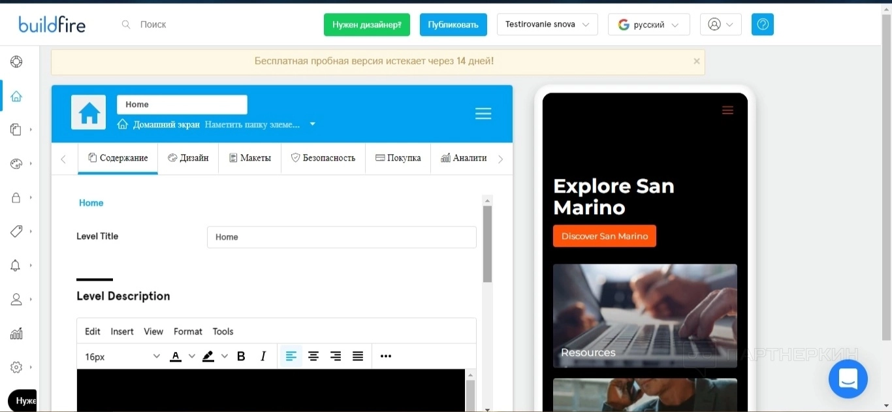Align text left in editor

[291, 357]
